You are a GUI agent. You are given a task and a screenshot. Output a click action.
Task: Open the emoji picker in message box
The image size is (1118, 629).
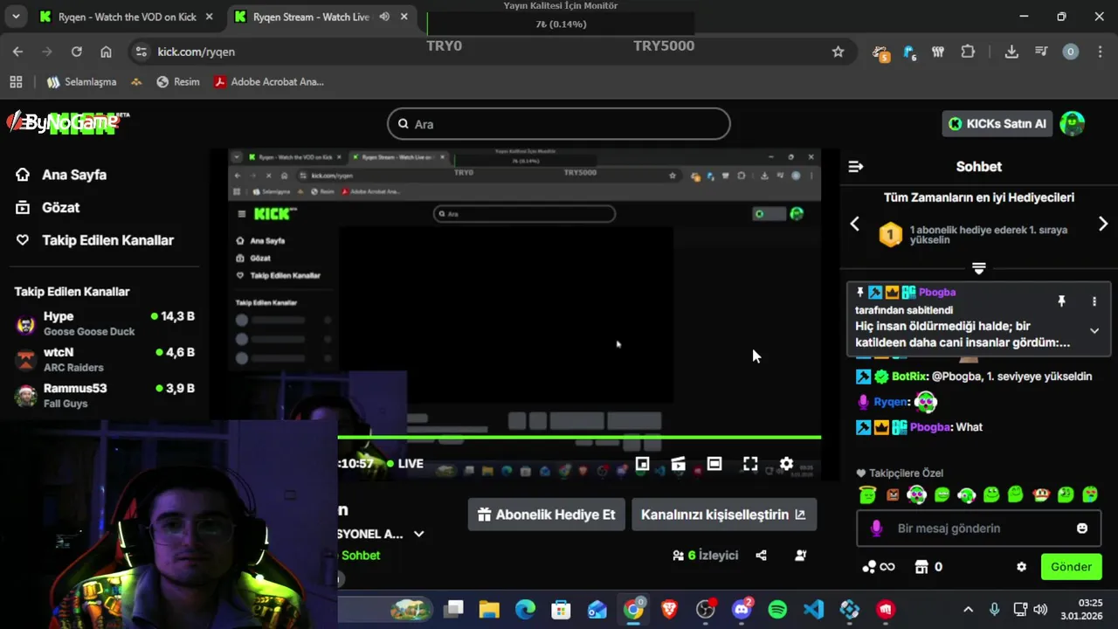click(x=1082, y=529)
